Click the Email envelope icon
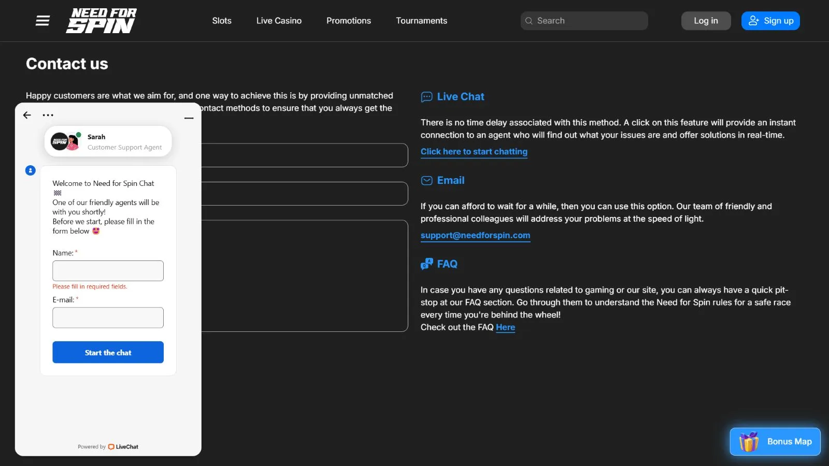This screenshot has height=466, width=829. (426, 181)
